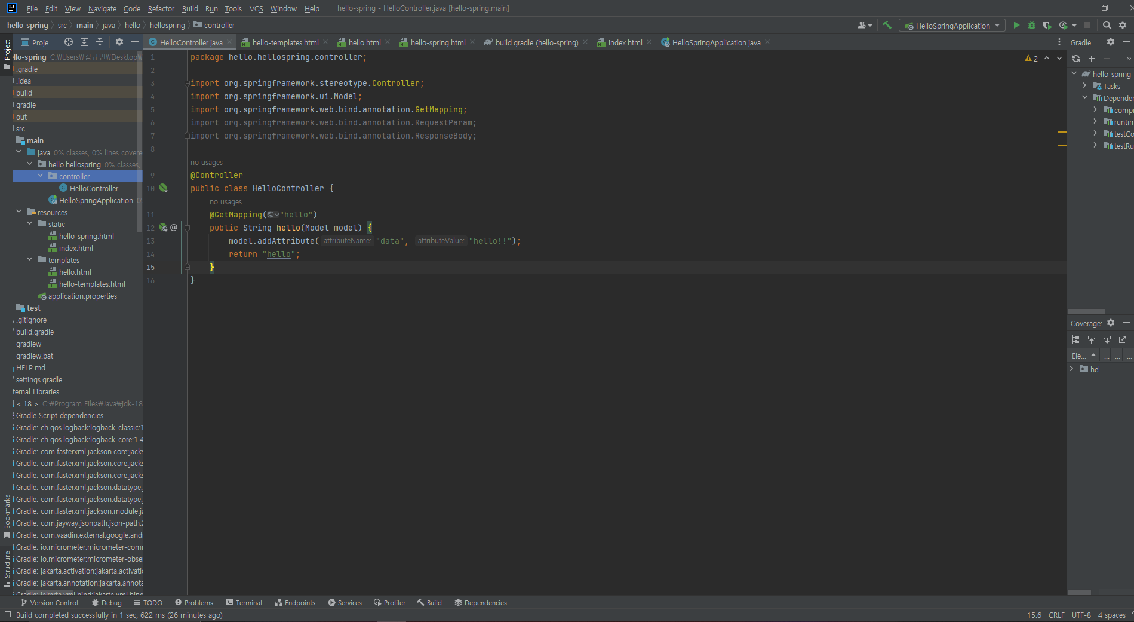Image resolution: width=1134 pixels, height=622 pixels.
Task: Click the 'hello' breadcrumb in navigation bar
Action: coord(133,25)
